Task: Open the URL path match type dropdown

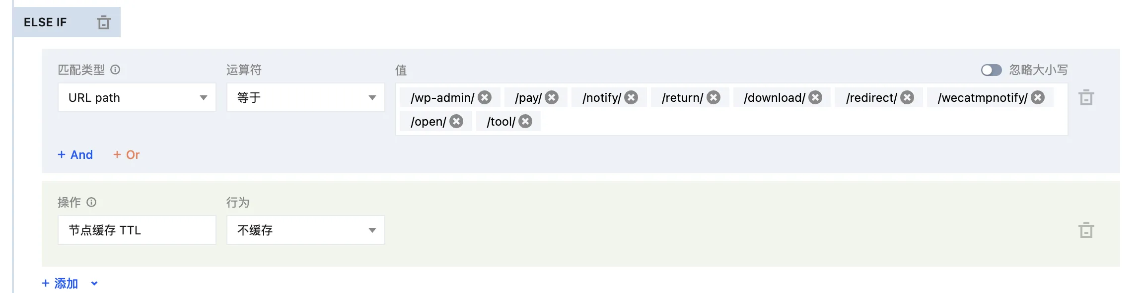Action: point(137,97)
